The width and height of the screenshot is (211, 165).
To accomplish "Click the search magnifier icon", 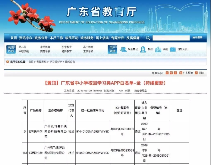I will 148,38.
